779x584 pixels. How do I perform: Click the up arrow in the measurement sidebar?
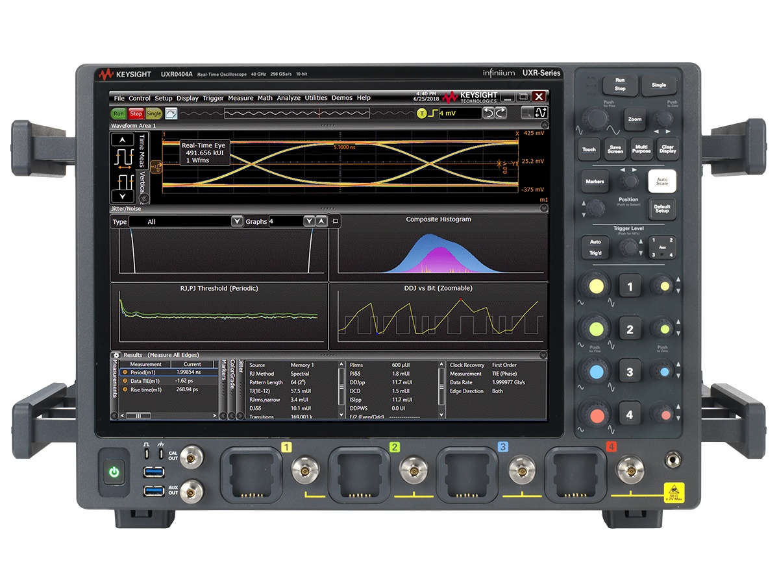point(122,139)
